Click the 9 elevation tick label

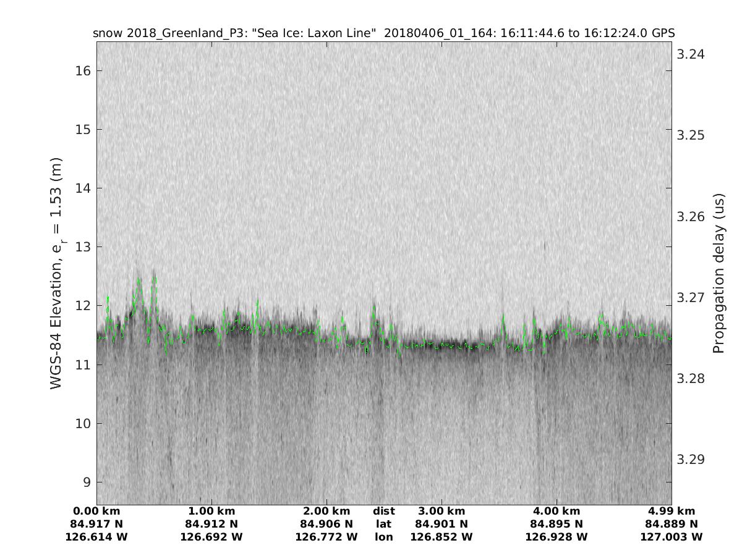[x=87, y=482]
